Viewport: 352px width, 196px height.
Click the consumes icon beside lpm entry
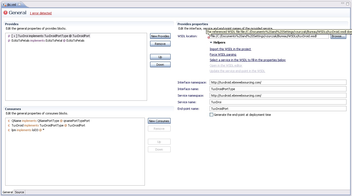pos(9,130)
